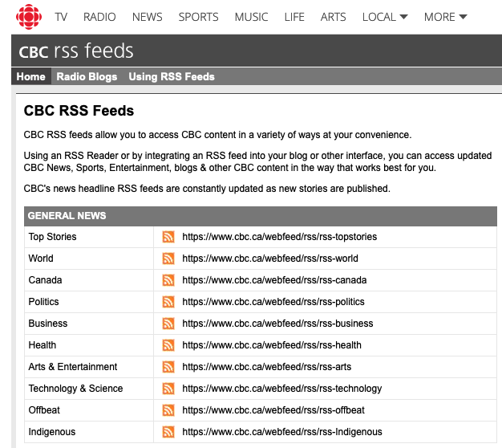Viewport: 502px width, 448px height.
Task: Expand the MORE dropdown menu
Action: 446,17
